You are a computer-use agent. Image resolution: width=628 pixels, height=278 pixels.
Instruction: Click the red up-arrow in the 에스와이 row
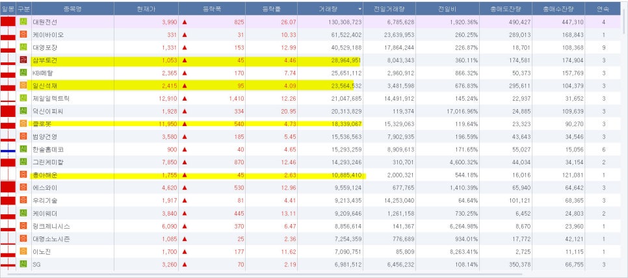(185, 188)
